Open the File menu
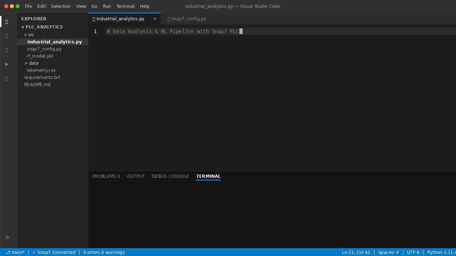 point(28,6)
